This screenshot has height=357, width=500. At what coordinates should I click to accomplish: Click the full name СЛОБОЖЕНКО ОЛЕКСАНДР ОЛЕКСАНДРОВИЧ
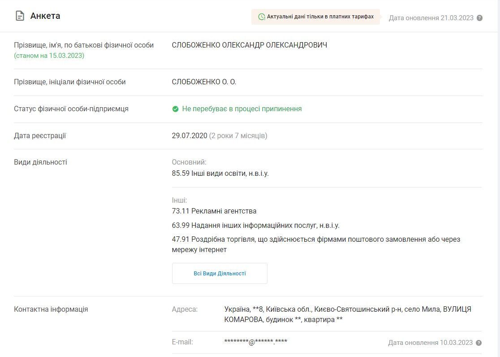[249, 45]
